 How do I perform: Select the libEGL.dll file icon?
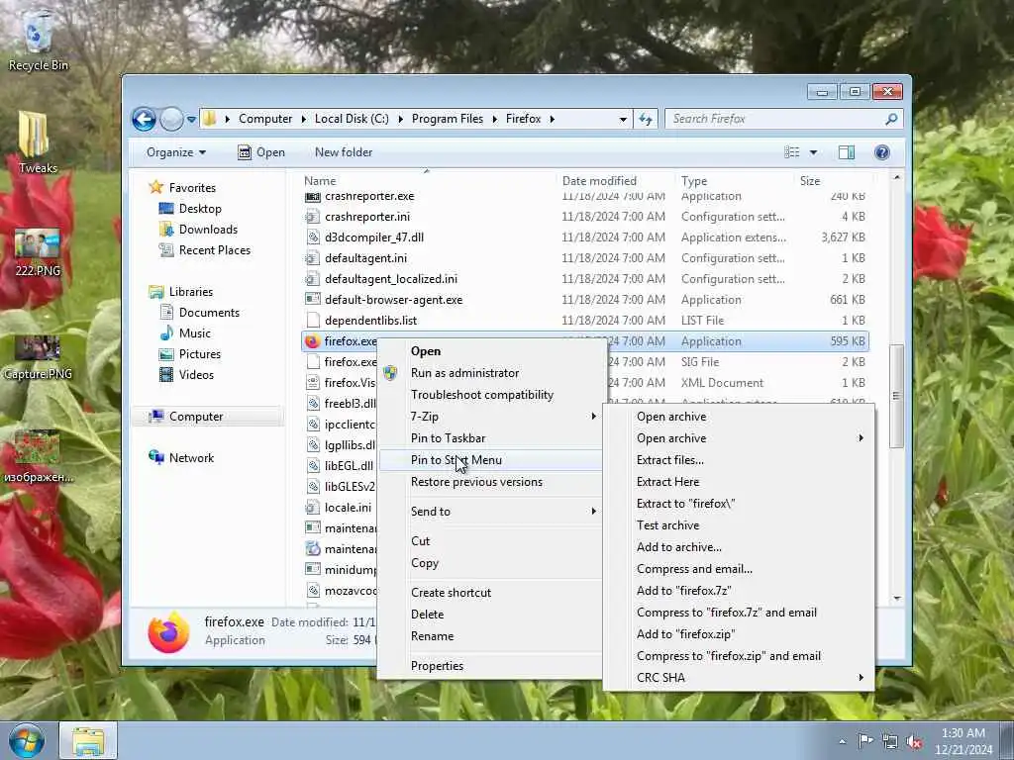313,466
